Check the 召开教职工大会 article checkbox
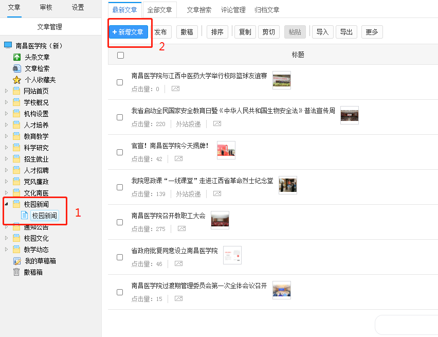 tap(120, 222)
